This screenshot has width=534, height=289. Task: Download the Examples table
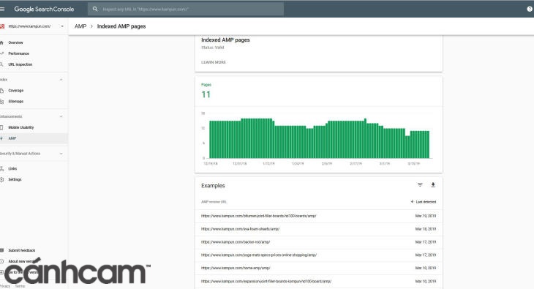pyautogui.click(x=433, y=184)
